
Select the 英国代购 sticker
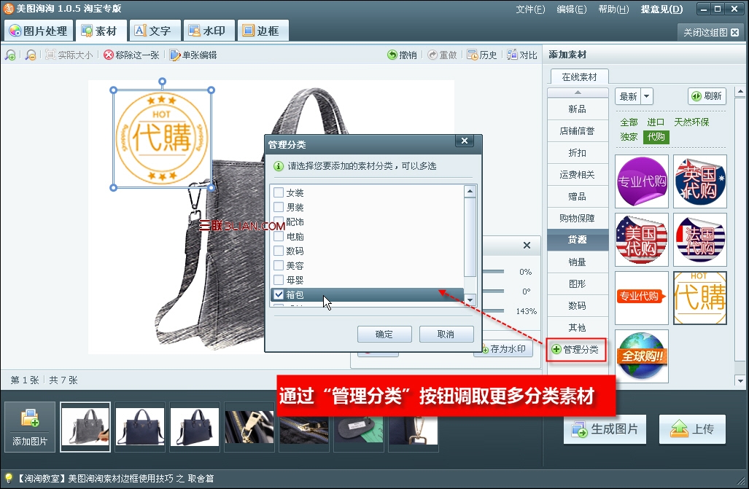point(700,181)
